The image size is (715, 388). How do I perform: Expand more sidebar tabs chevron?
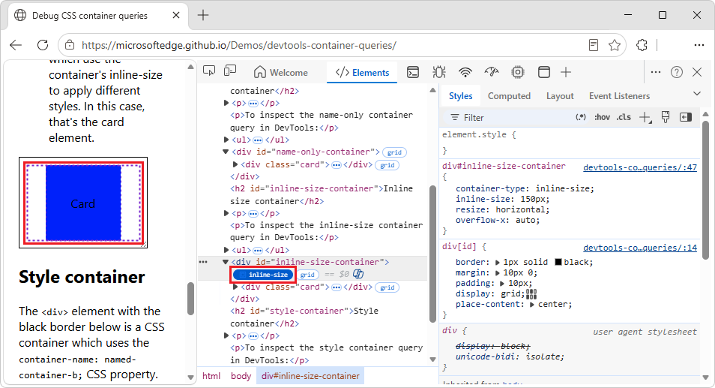697,94
